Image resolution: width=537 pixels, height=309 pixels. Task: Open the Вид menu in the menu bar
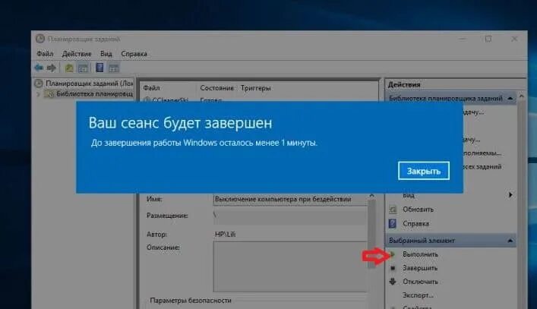pyautogui.click(x=106, y=54)
